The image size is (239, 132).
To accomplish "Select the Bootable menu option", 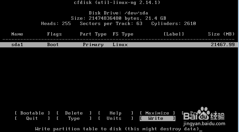I will coord(32,113).
